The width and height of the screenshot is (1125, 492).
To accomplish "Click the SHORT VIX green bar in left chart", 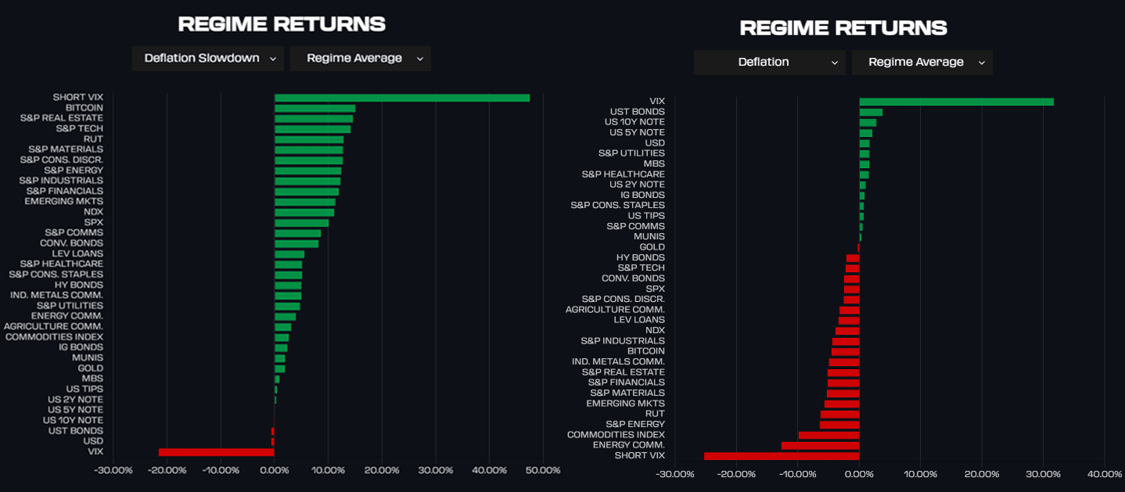I will [401, 98].
